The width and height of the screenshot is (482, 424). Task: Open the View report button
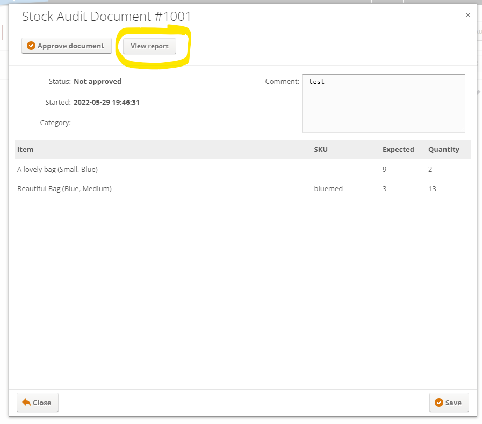click(x=149, y=46)
